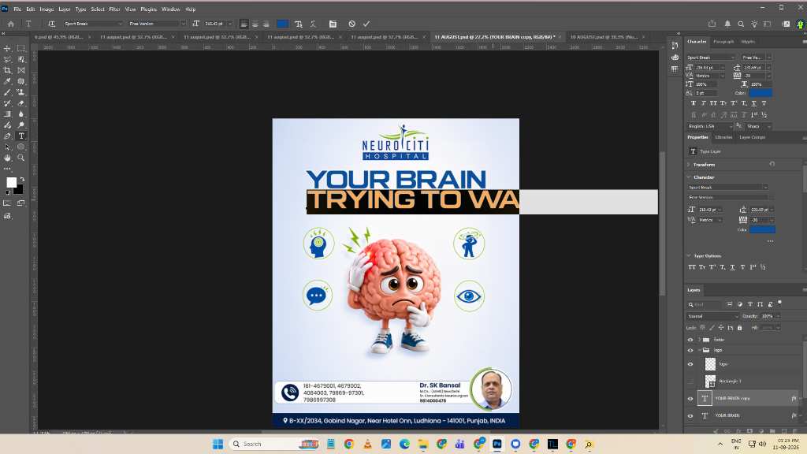This screenshot has width=807, height=454.
Task: Click the warp text icon in the options bar
Action: [299, 24]
